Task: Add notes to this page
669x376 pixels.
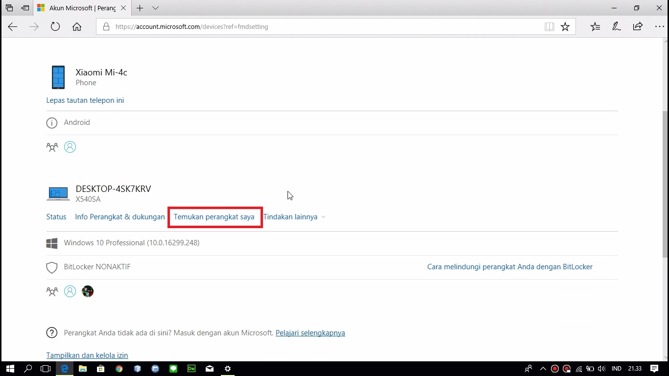Action: [617, 27]
